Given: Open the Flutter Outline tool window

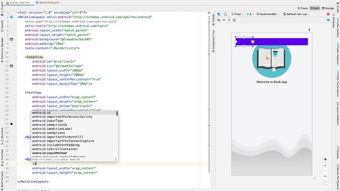Looking at the screenshot, I should pos(338,28).
